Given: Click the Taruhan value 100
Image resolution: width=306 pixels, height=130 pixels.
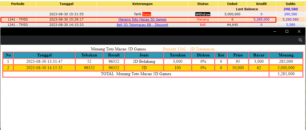Looking at the screenshot, I should point(178,68).
